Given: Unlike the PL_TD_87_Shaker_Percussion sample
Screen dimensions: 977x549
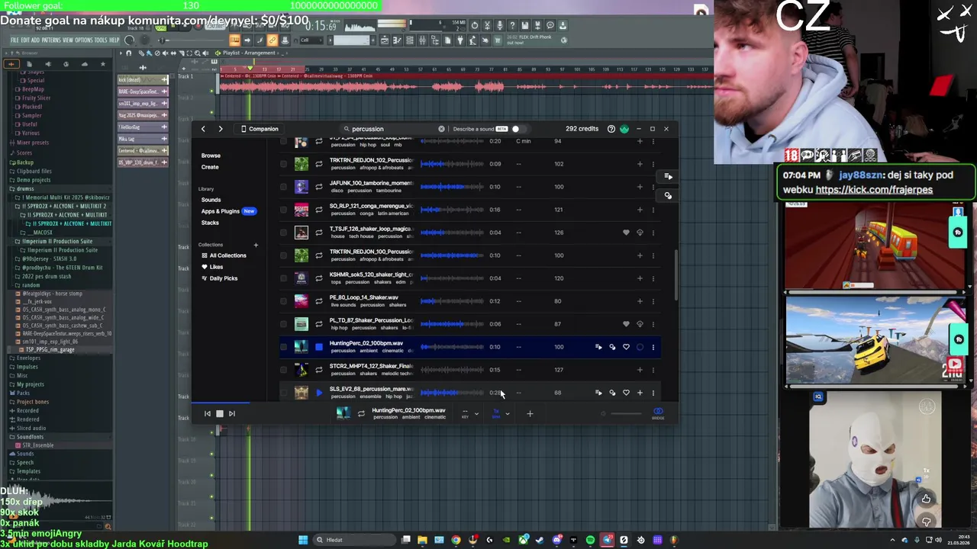Looking at the screenshot, I should pos(626,324).
